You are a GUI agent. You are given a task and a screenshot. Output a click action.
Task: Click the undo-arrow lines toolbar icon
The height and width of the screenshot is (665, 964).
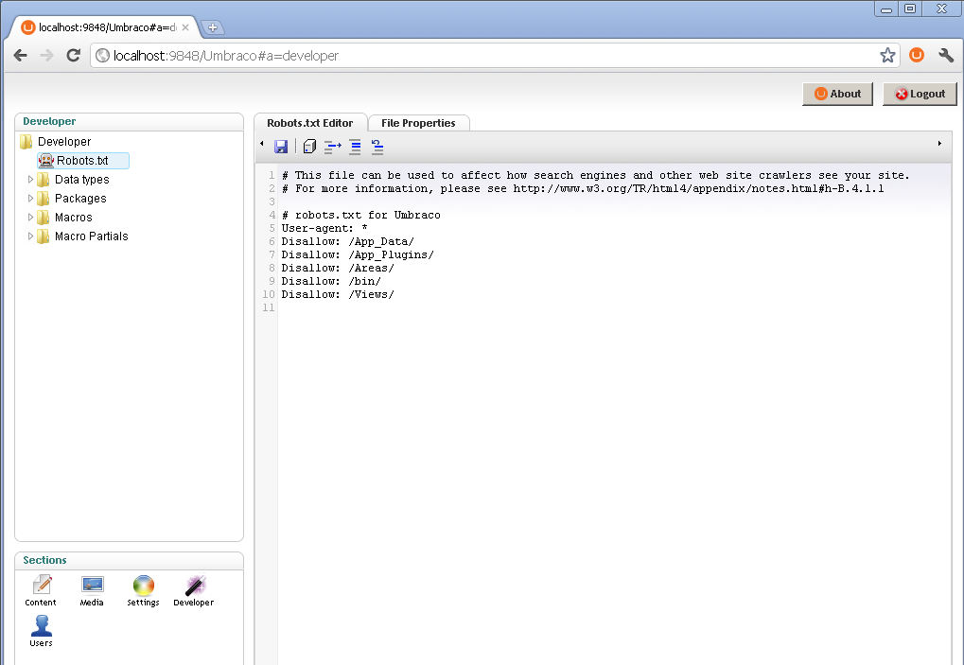pyautogui.click(x=377, y=147)
